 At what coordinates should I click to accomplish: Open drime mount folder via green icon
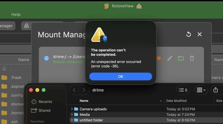pos(181,58)
